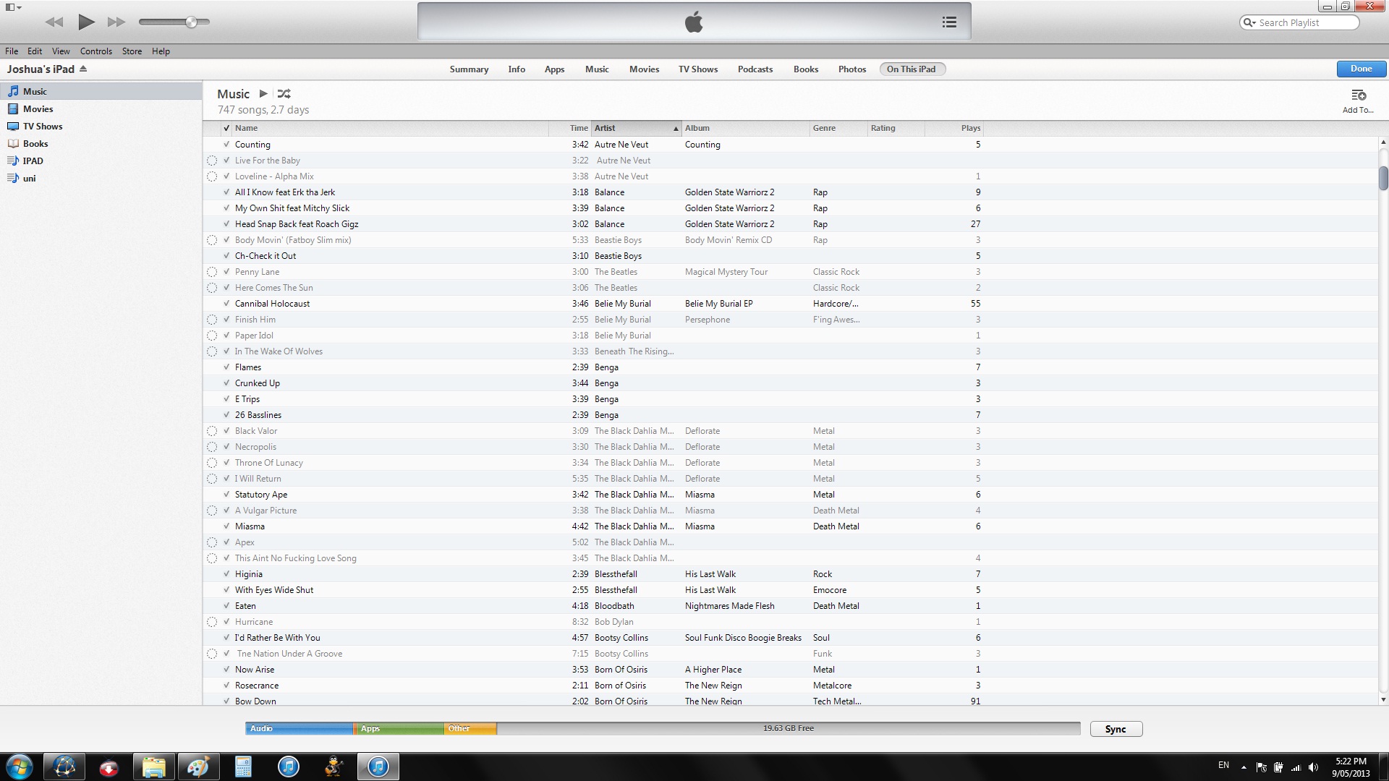This screenshot has width=1389, height=781.
Task: Click the Done button
Action: click(1361, 69)
